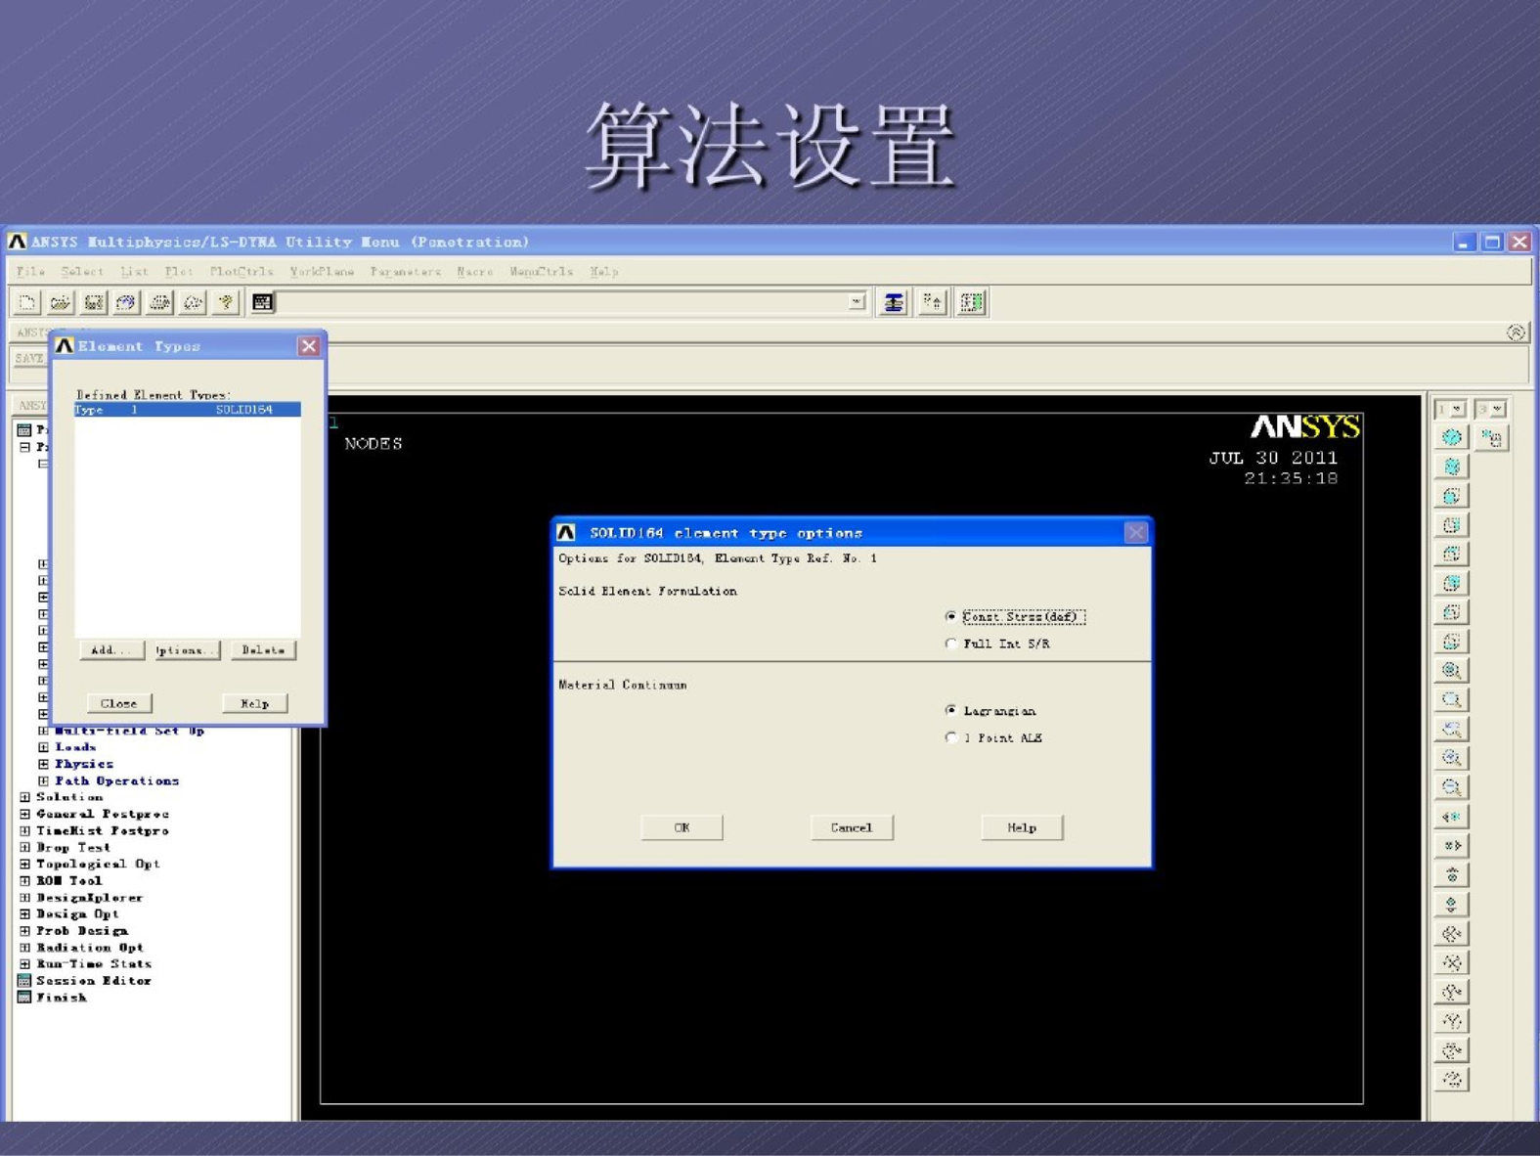Click the Fit View magnifier icon
The height and width of the screenshot is (1156, 1540).
pyautogui.click(x=1452, y=671)
